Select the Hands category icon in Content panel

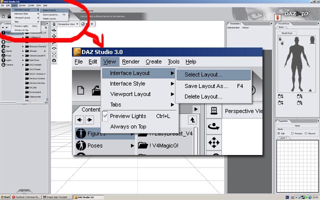[x=3, y=51]
